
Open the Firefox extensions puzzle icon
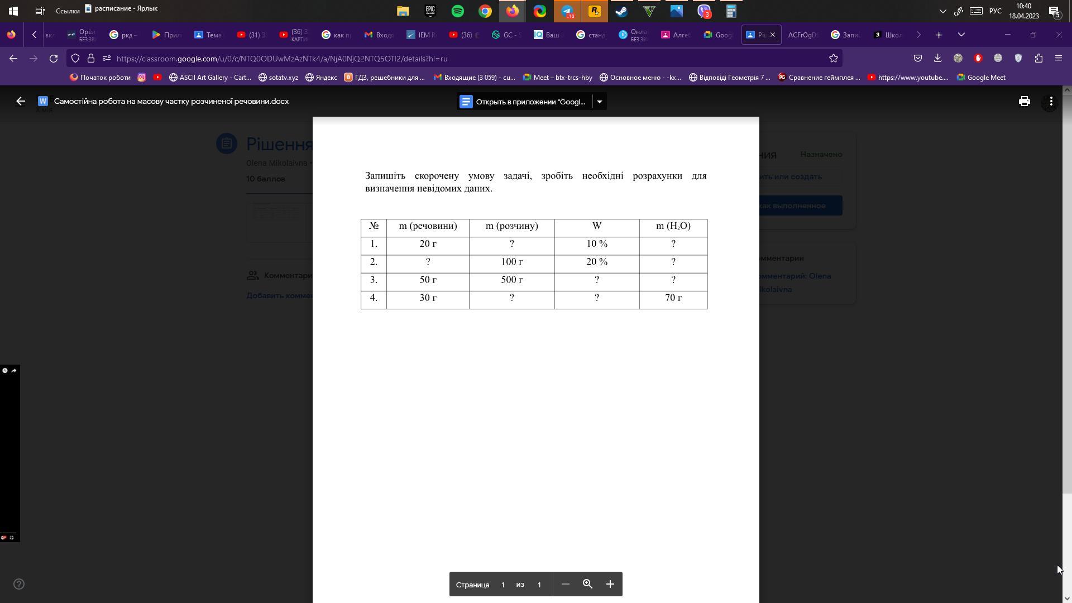pos(1038,58)
